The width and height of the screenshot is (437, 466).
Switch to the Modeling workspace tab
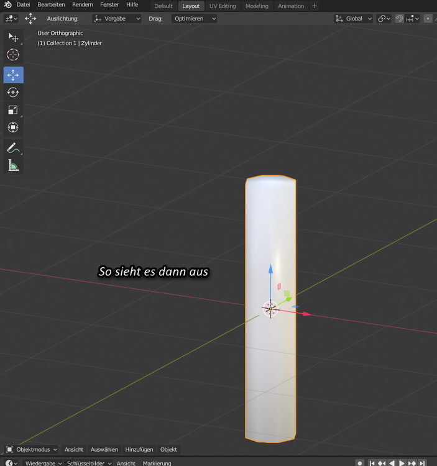coord(257,6)
